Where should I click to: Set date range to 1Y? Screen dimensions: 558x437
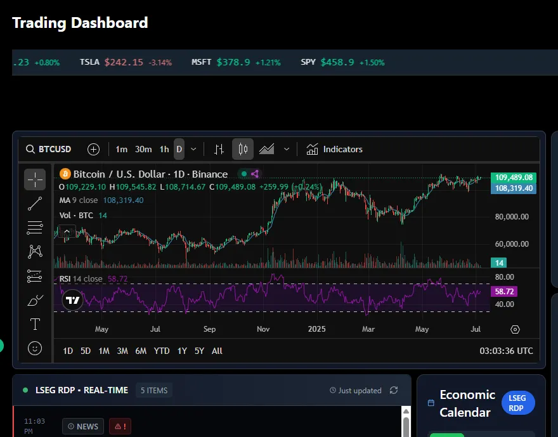point(182,351)
